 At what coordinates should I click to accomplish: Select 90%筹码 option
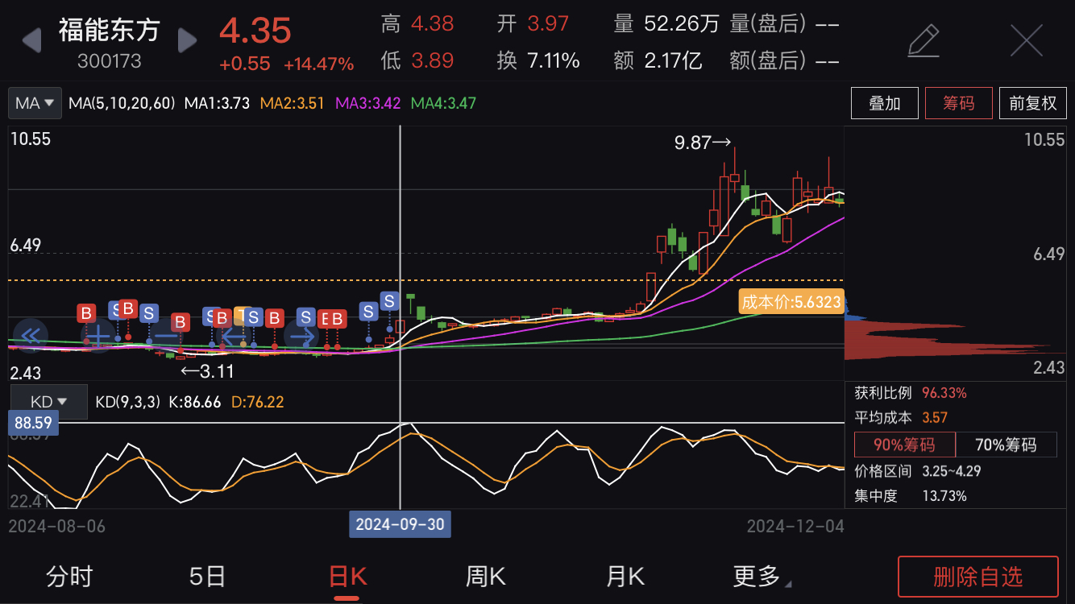coord(904,445)
